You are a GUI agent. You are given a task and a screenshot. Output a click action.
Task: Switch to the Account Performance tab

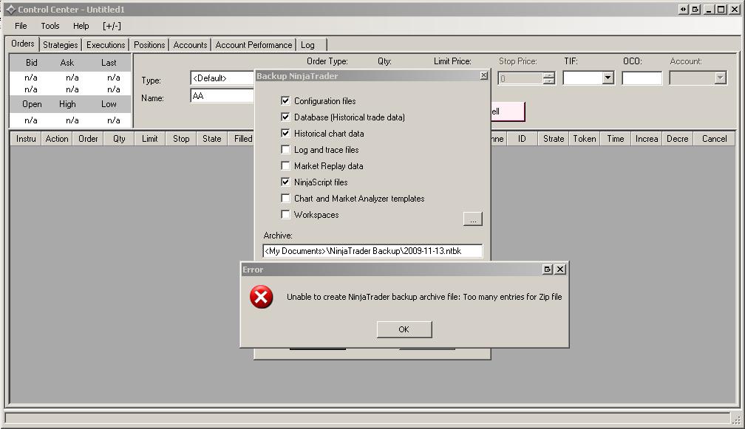tap(254, 45)
